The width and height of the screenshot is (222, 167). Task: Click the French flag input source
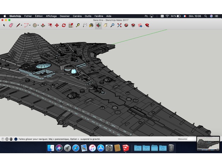(x=185, y=16)
